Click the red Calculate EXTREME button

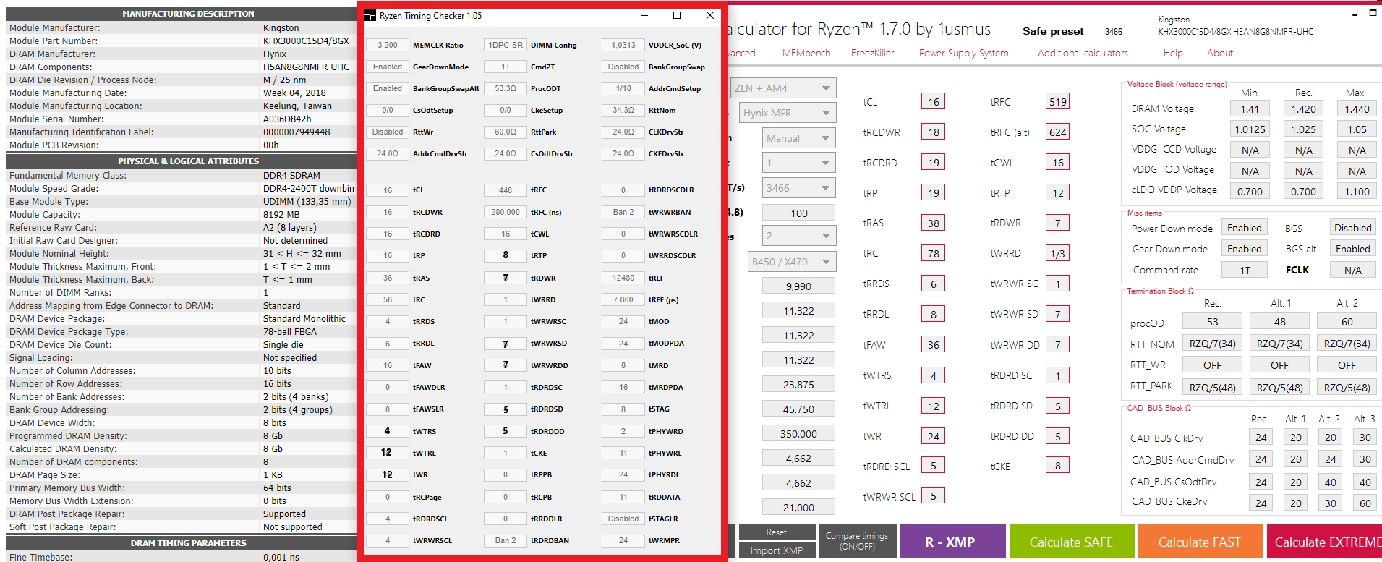point(1324,542)
